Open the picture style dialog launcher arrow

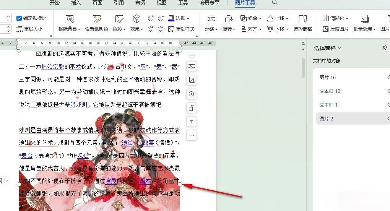tap(197, 36)
